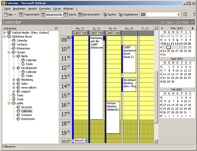The image size is (197, 151).
Task: Open the Neu new item button
Action: pyautogui.click(x=9, y=15)
